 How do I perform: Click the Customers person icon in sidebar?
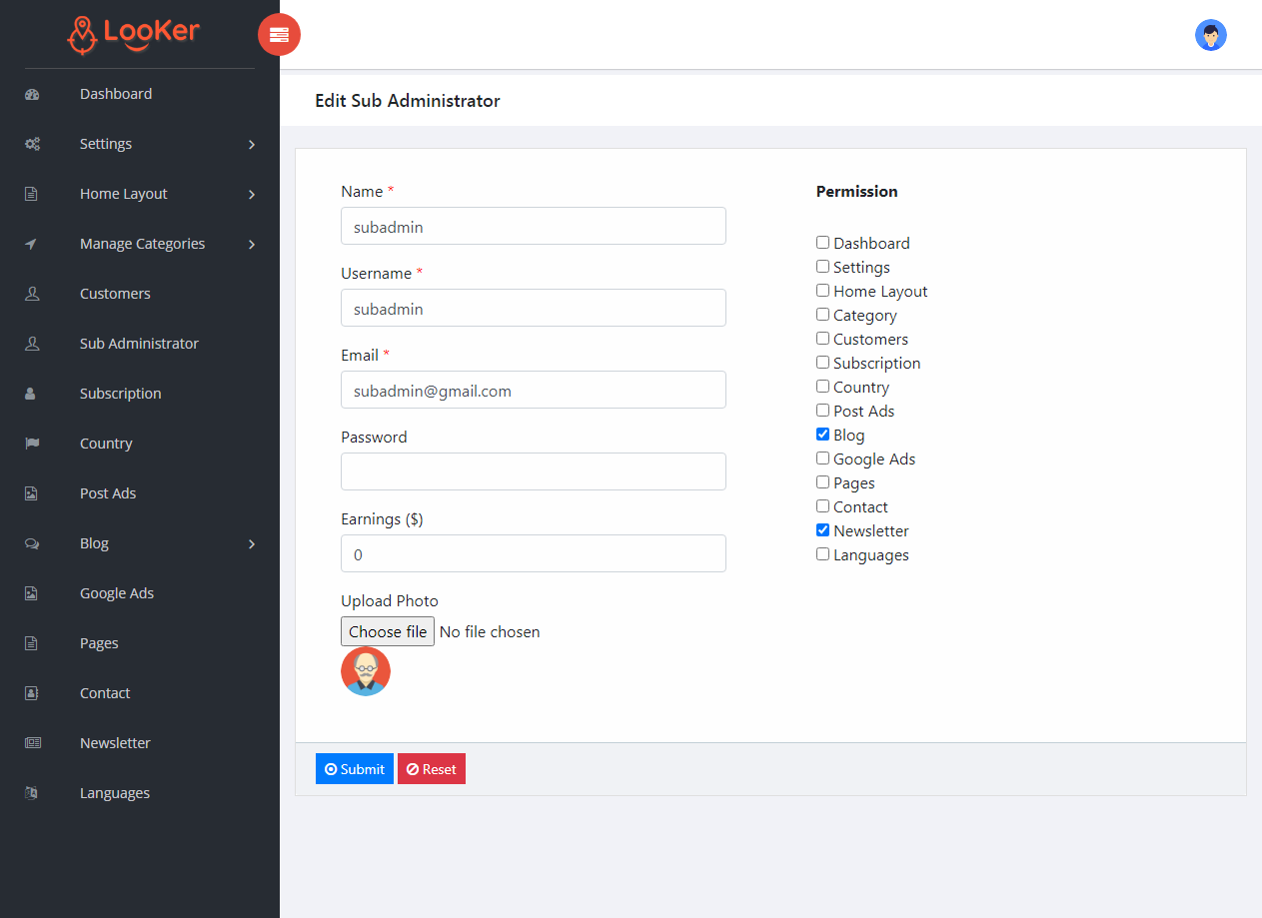click(32, 294)
